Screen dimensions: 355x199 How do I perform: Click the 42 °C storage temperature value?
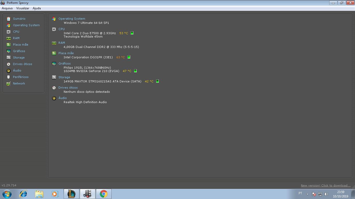pos(149,81)
